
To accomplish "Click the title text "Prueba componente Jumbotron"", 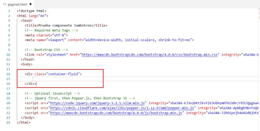I will point(65,26).
